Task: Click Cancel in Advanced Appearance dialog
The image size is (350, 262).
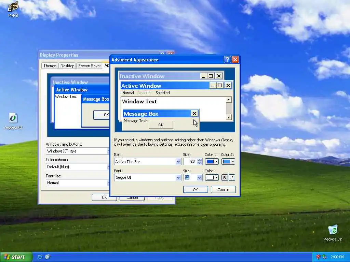Action: coord(223,190)
